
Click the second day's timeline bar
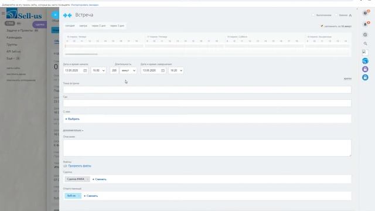(x=184, y=46)
